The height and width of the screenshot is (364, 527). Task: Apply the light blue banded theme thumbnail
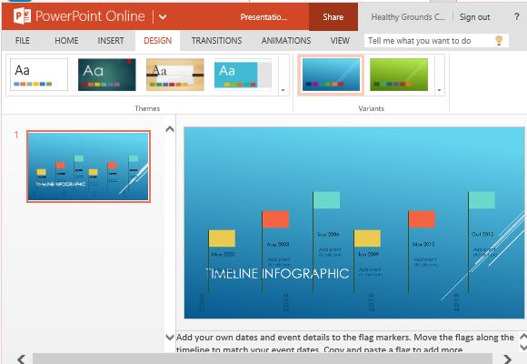243,75
